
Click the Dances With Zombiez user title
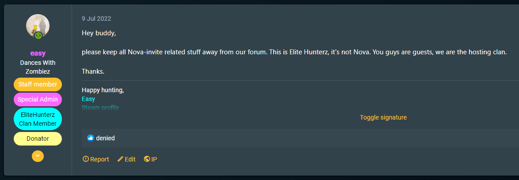coord(38,67)
